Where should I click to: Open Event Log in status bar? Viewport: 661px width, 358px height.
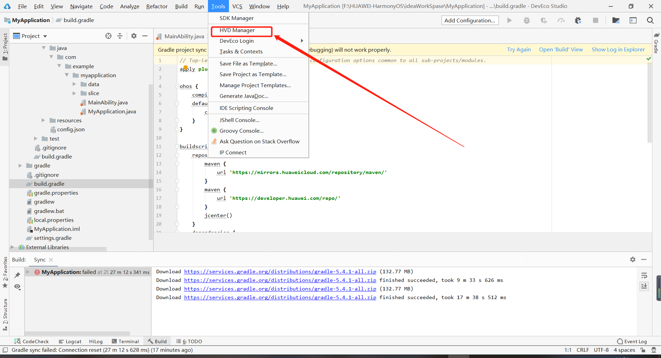[632, 341]
